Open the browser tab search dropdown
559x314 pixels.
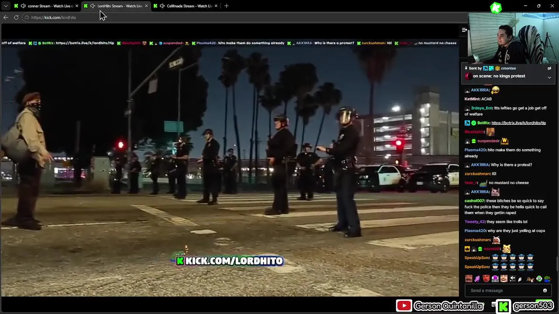5,6
